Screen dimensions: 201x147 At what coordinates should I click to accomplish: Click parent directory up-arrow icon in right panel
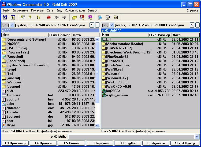point(104,40)
